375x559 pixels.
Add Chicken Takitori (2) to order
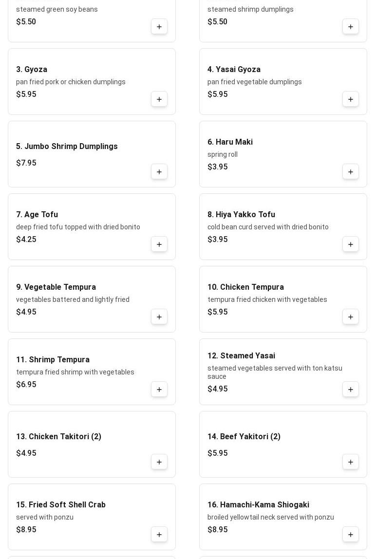pyautogui.click(x=159, y=462)
